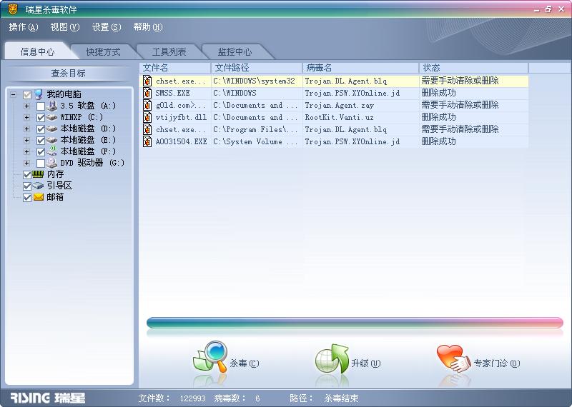Click the 查杀目标 panel header
Viewport: 572px width, 407px height.
(68, 74)
